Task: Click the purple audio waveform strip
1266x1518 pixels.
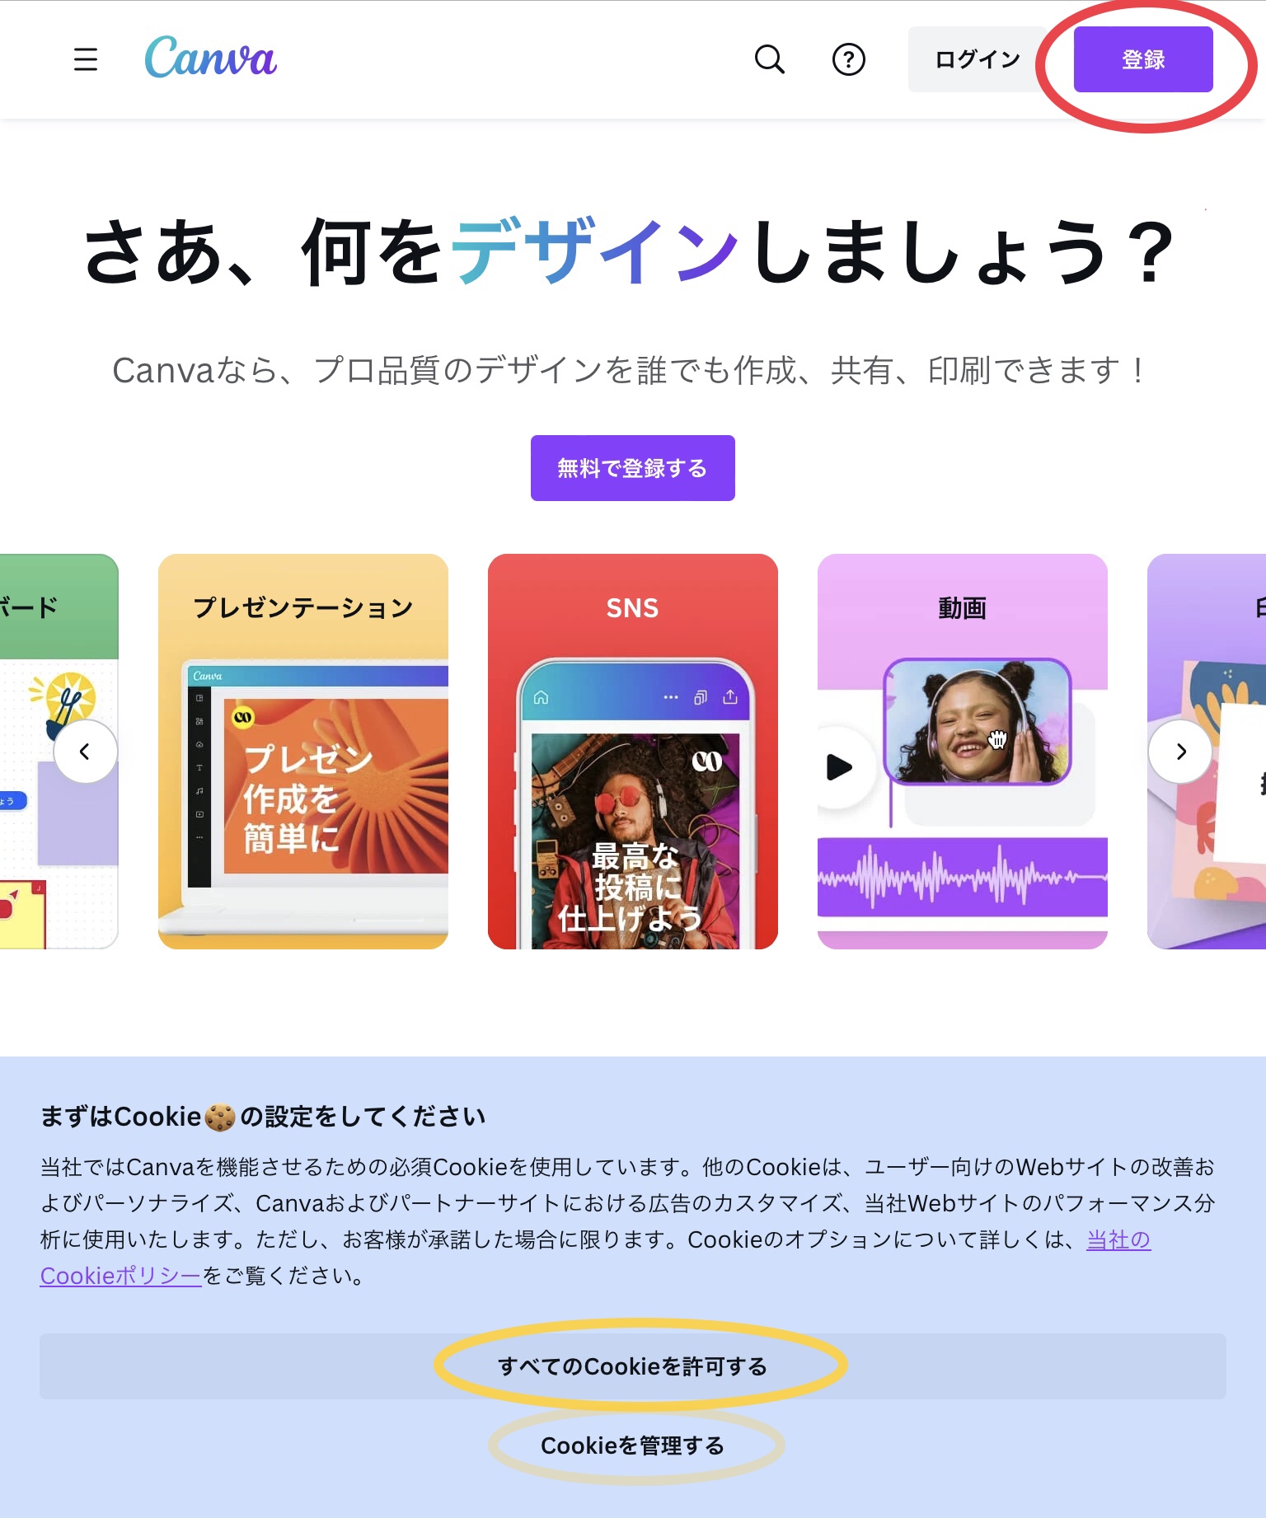Action: 963,878
